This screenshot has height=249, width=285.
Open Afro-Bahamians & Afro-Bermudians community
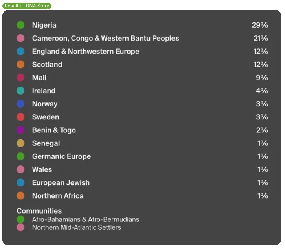pyautogui.click(x=86, y=219)
